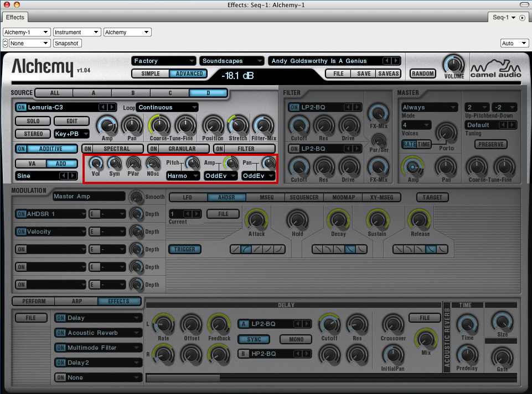Open the Voices count dropdown
The height and width of the screenshot is (394, 532).
416,125
